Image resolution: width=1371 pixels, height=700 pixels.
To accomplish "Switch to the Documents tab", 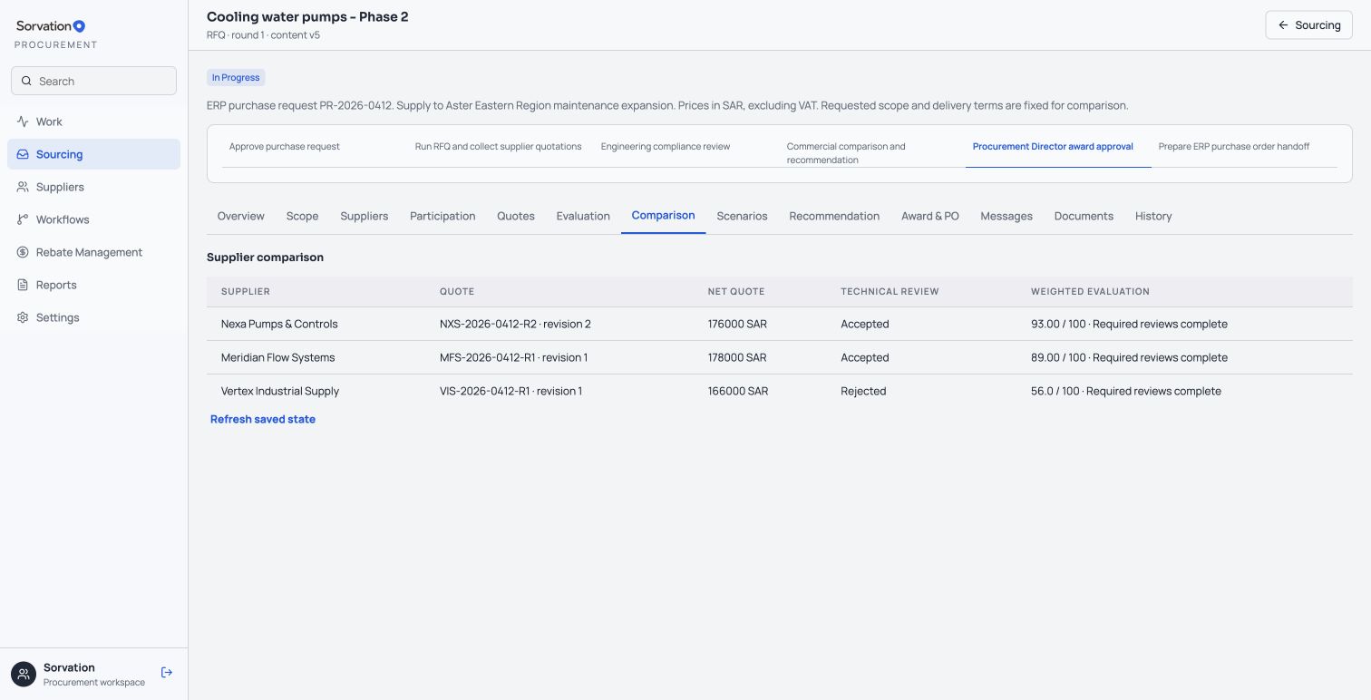I will coord(1084,216).
